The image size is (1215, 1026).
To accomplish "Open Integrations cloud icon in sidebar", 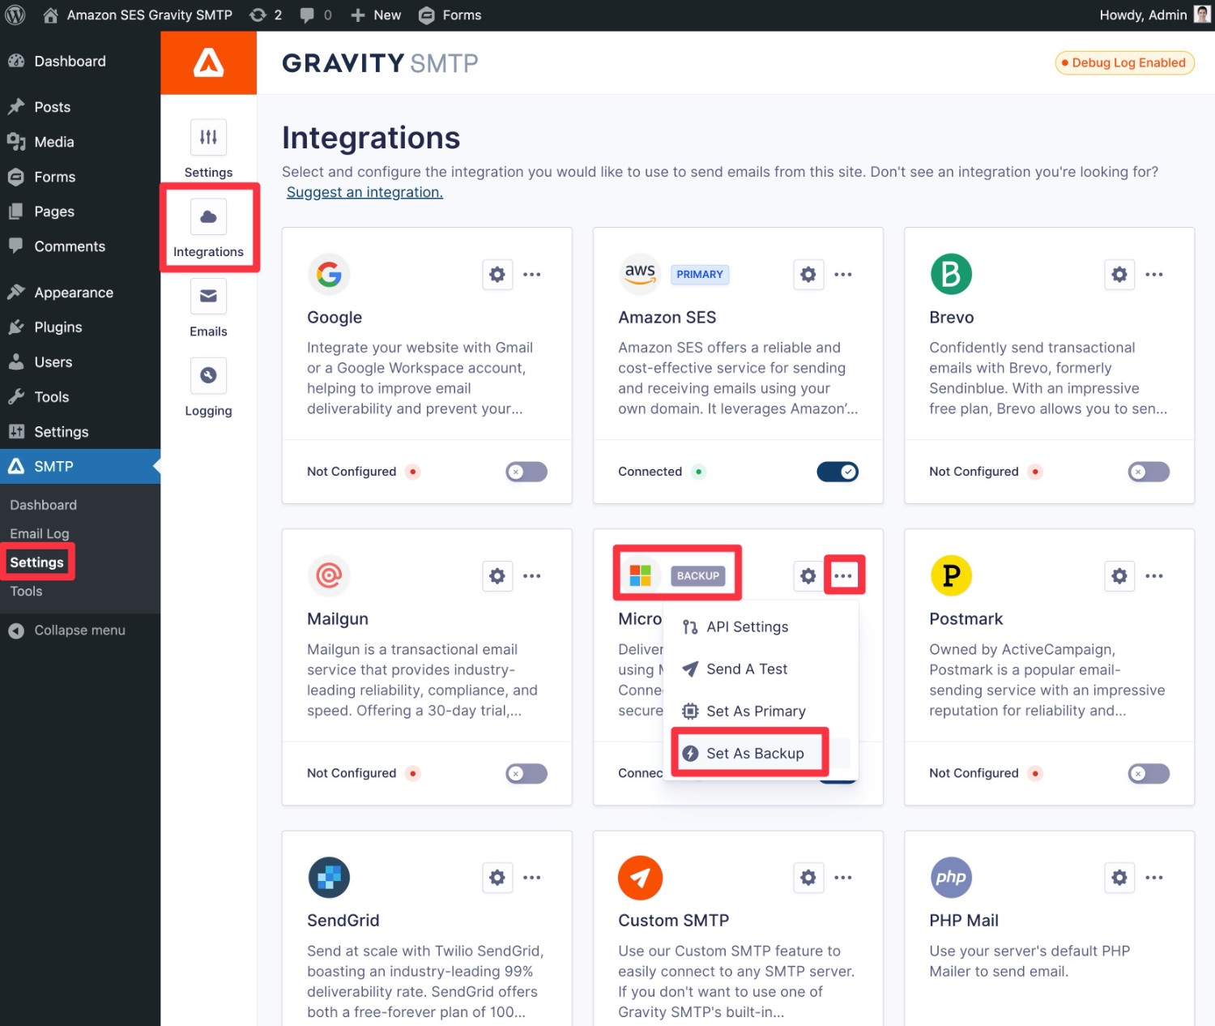I will [208, 216].
